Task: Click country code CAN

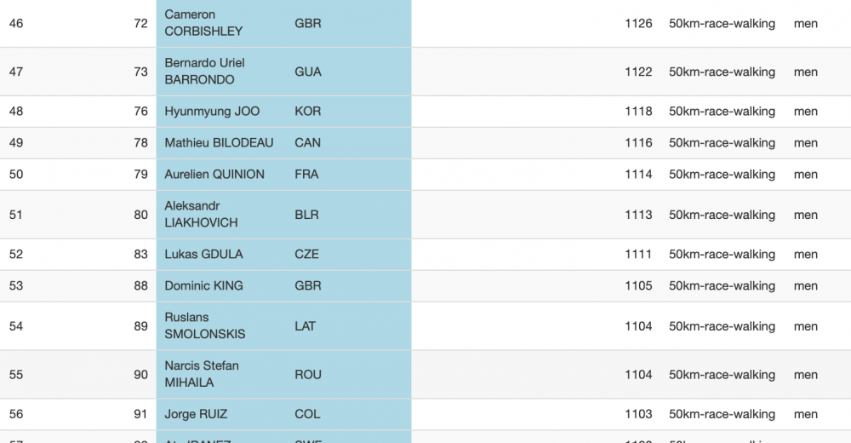Action: [x=307, y=143]
